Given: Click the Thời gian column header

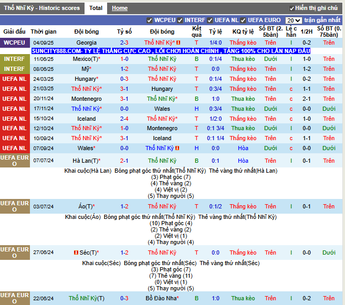Looking at the screenshot, I should tap(44, 31).
